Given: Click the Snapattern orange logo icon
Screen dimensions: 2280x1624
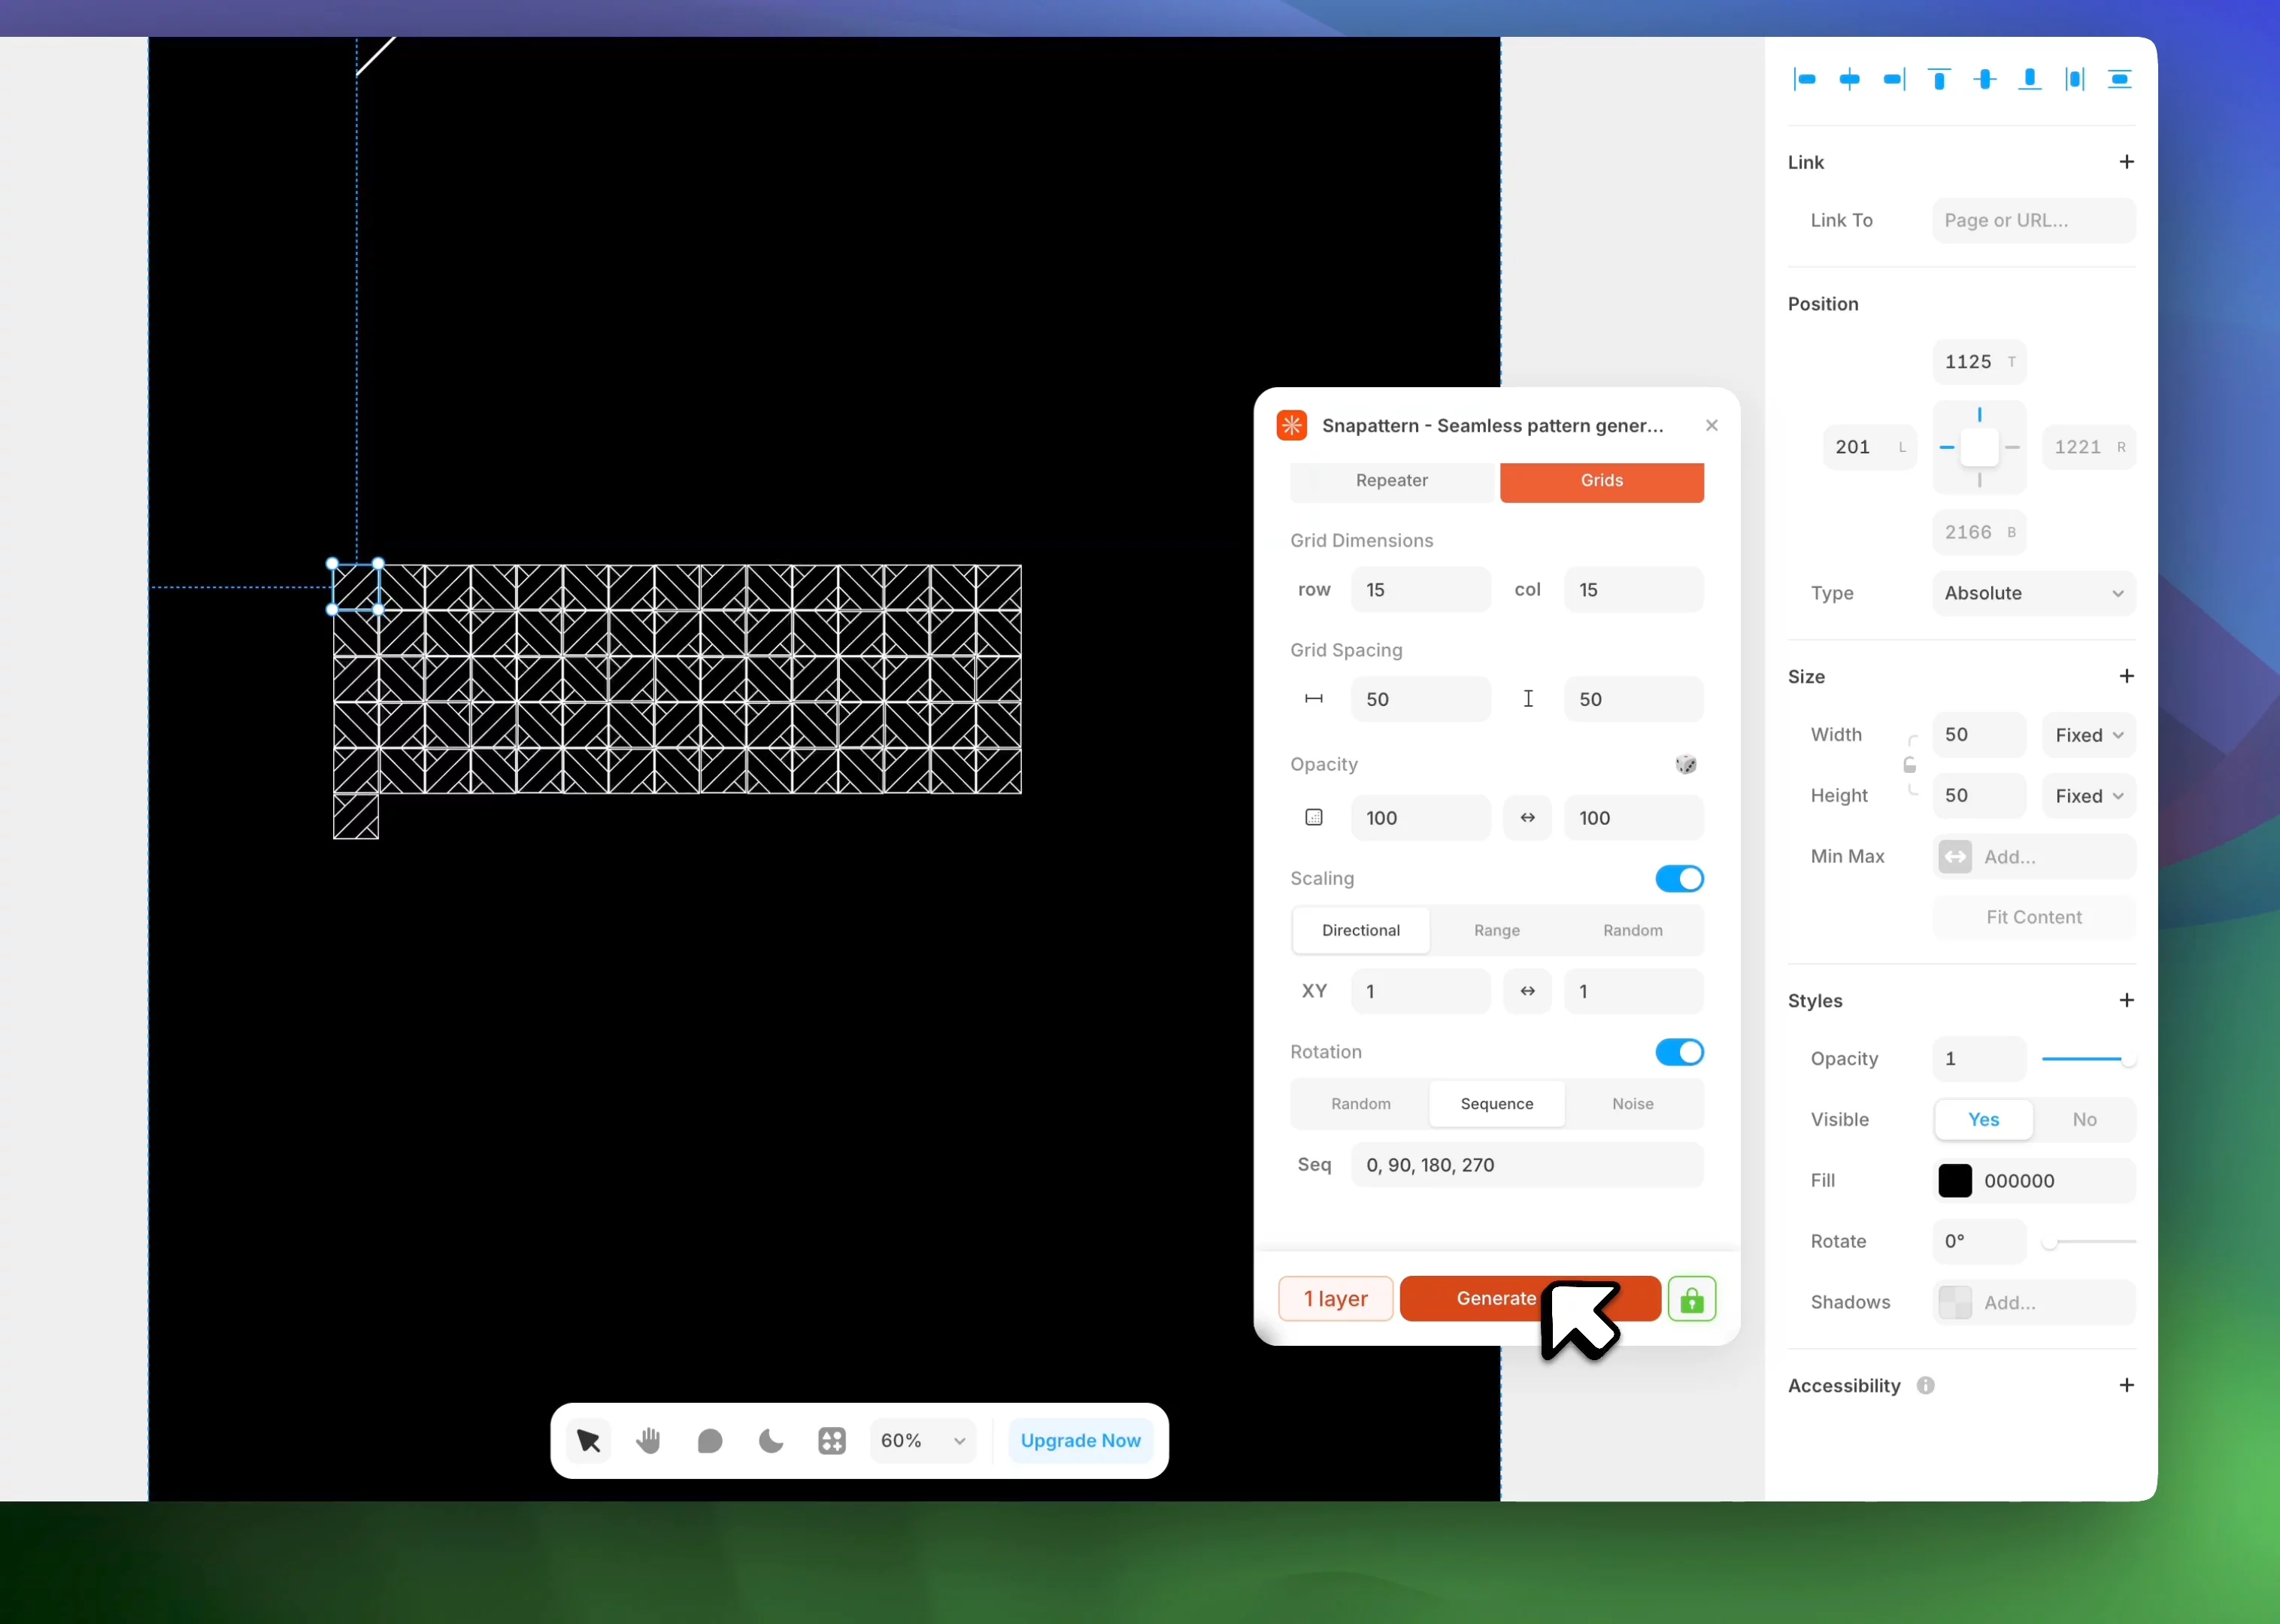Looking at the screenshot, I should (x=1292, y=425).
